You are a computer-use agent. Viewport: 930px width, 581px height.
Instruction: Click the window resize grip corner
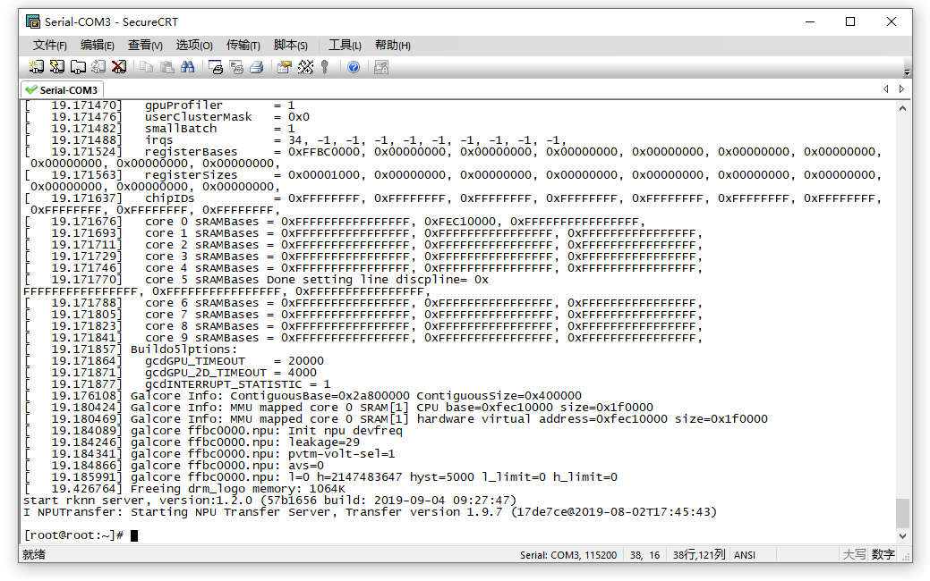pyautogui.click(x=906, y=557)
